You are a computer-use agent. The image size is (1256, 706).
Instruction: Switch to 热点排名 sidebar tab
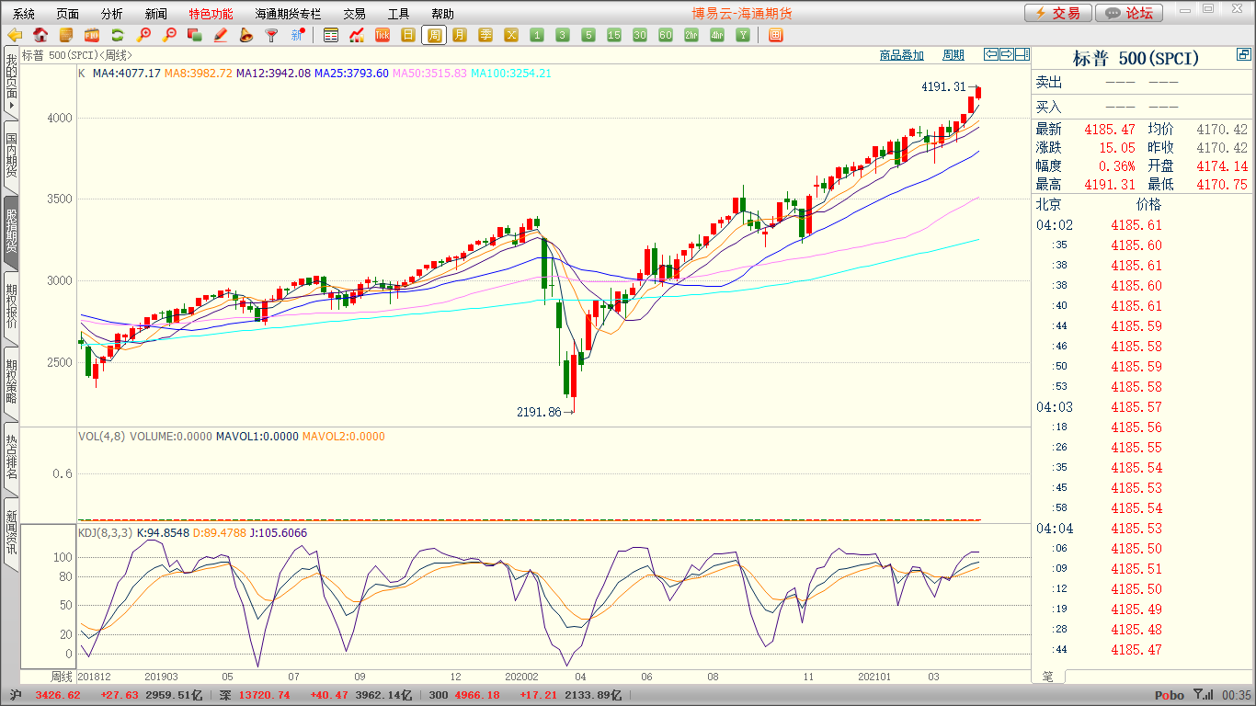click(11, 458)
